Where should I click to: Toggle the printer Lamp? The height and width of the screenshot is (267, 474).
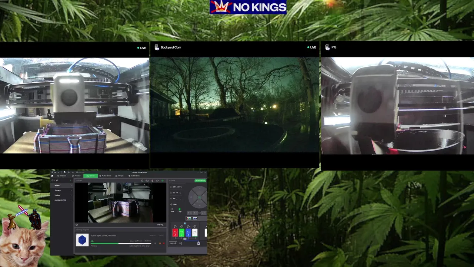[180, 210]
